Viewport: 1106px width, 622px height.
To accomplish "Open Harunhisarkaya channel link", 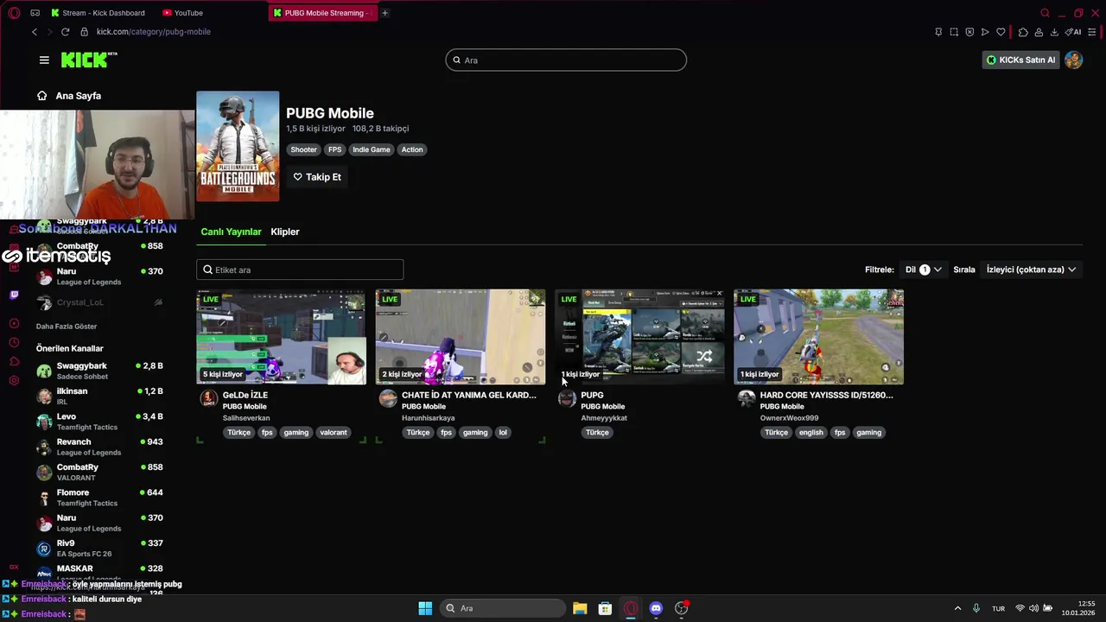I will point(428,418).
